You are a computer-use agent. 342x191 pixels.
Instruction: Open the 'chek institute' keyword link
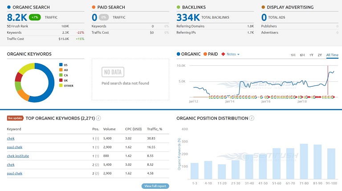[x=18, y=156]
